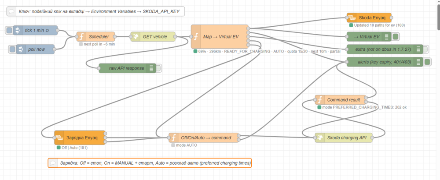Select the 'Map → Virtual EV' node label
440x180 pixels.
[x=221, y=37]
